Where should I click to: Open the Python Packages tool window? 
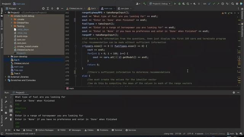tap(45, 130)
